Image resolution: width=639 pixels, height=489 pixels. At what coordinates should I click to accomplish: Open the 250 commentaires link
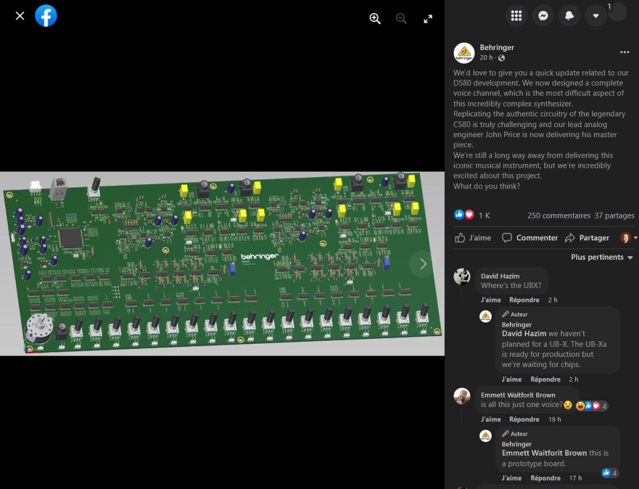pos(559,215)
